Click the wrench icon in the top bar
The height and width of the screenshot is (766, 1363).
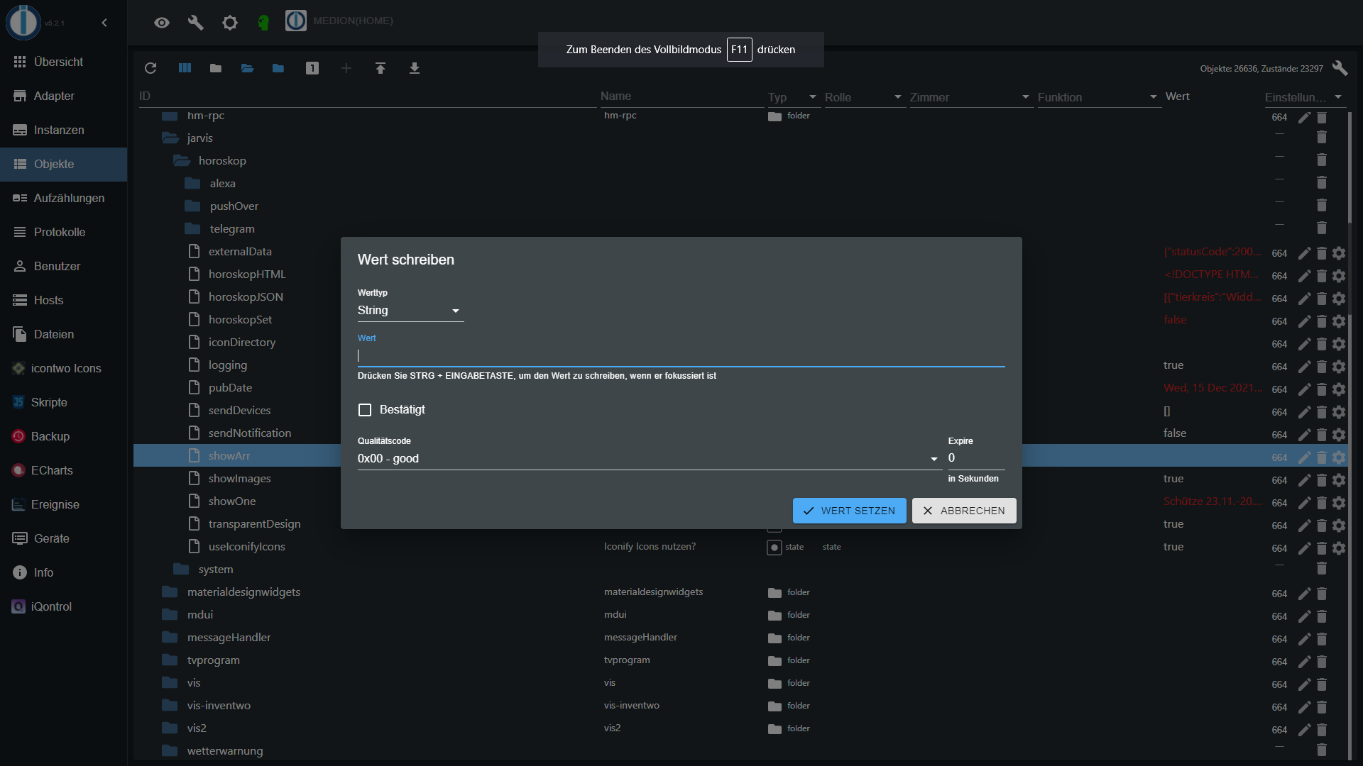(196, 23)
